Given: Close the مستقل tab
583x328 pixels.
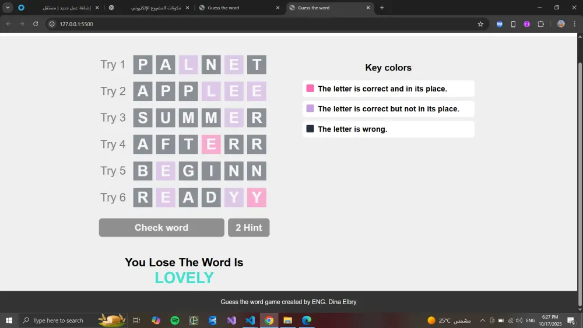Looking at the screenshot, I should (97, 8).
